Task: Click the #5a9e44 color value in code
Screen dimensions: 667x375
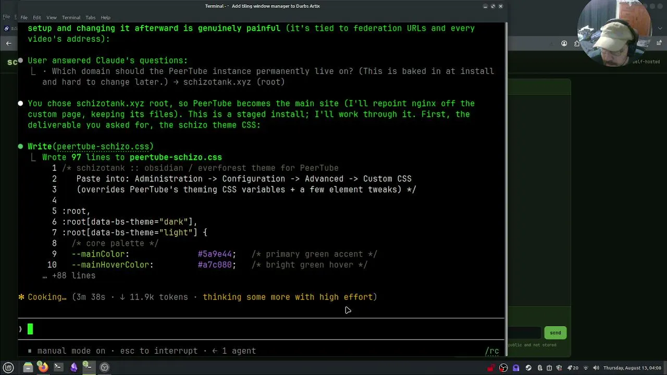Action: (215, 254)
